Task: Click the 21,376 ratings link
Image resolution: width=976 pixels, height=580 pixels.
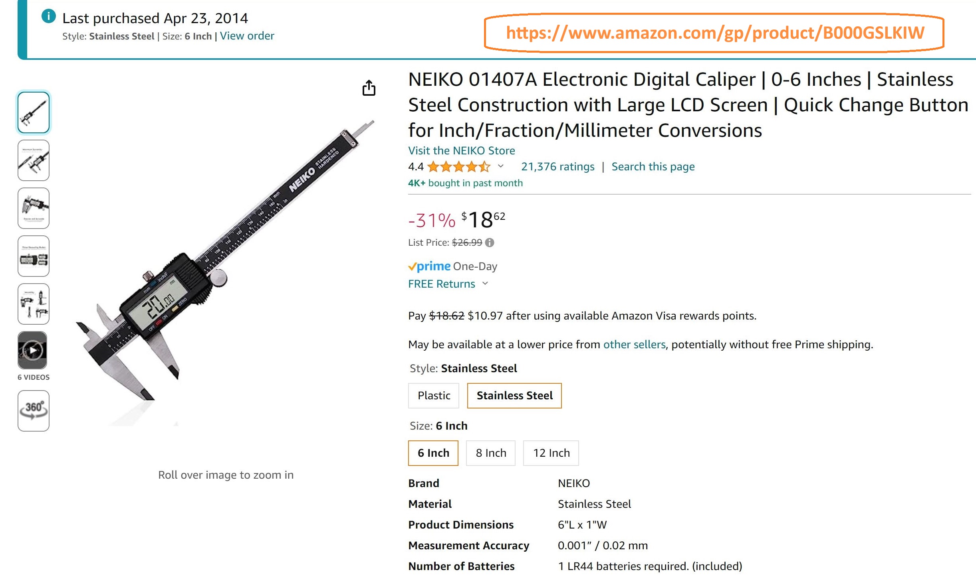Action: coord(557,166)
